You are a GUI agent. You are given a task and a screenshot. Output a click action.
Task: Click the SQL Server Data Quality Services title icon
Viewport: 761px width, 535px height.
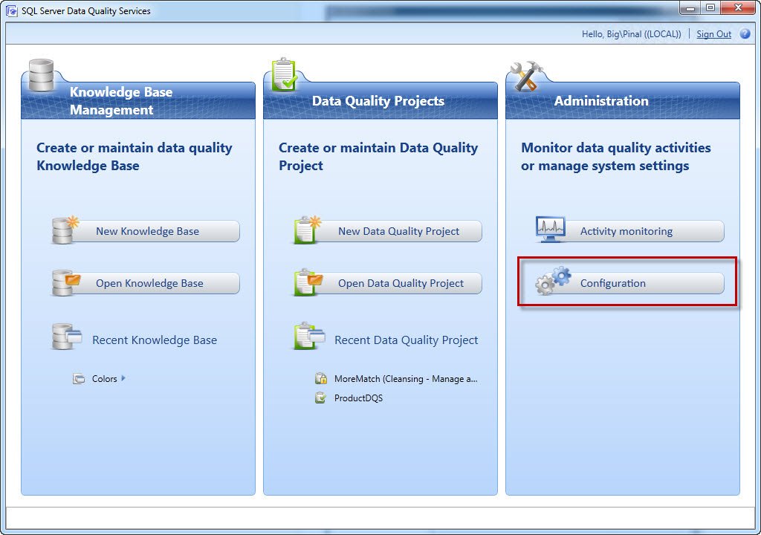coord(11,10)
